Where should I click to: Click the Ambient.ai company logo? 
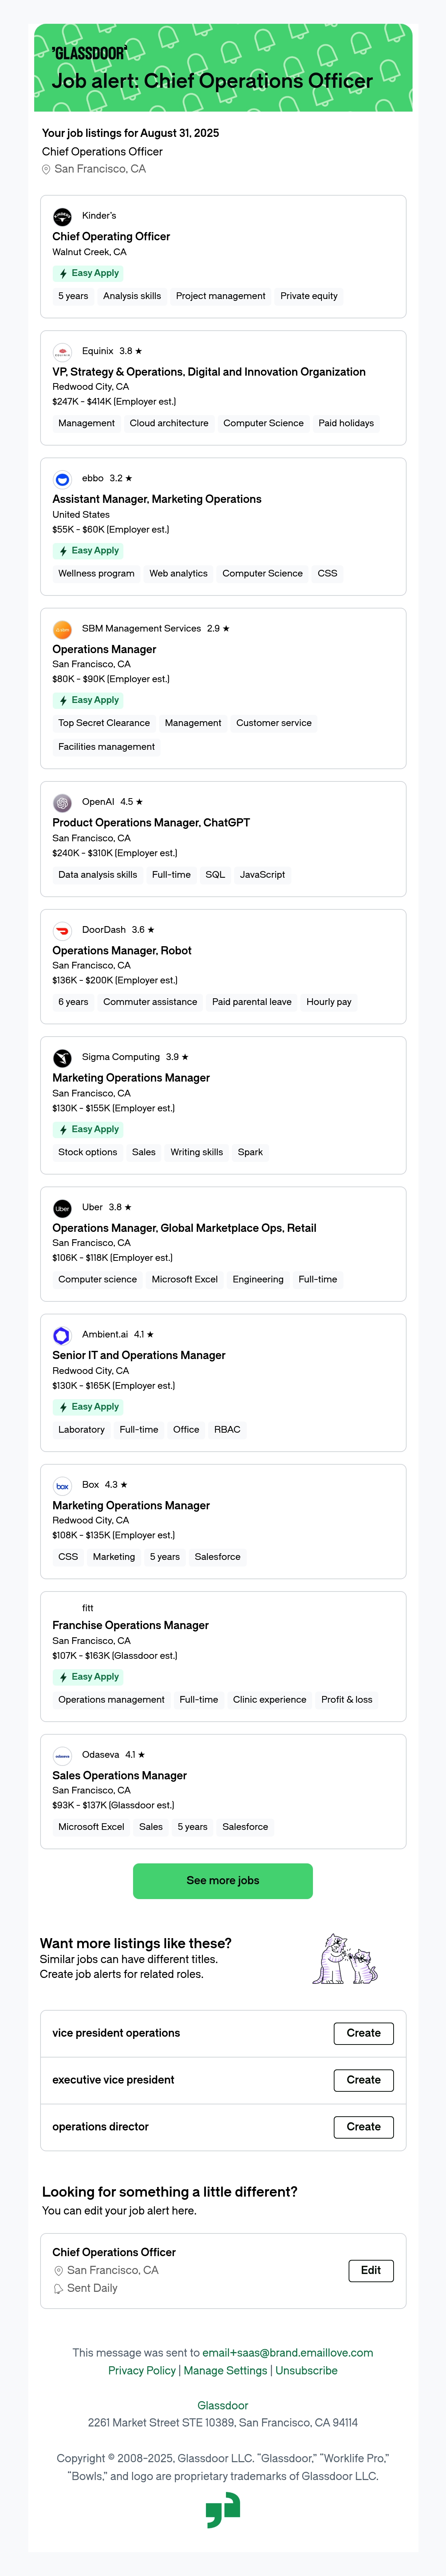click(62, 1335)
